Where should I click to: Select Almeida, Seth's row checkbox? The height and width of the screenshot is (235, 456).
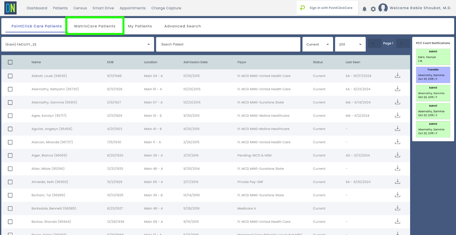(10, 182)
